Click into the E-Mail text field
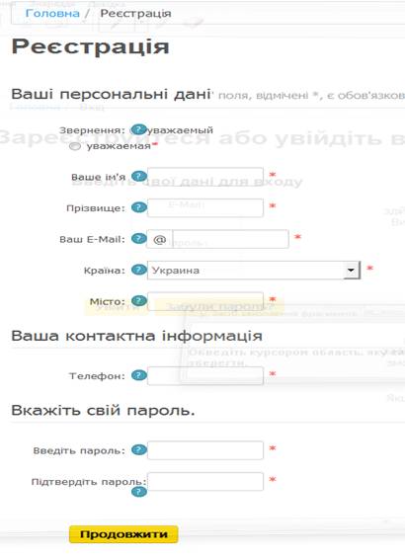 [x=230, y=239]
